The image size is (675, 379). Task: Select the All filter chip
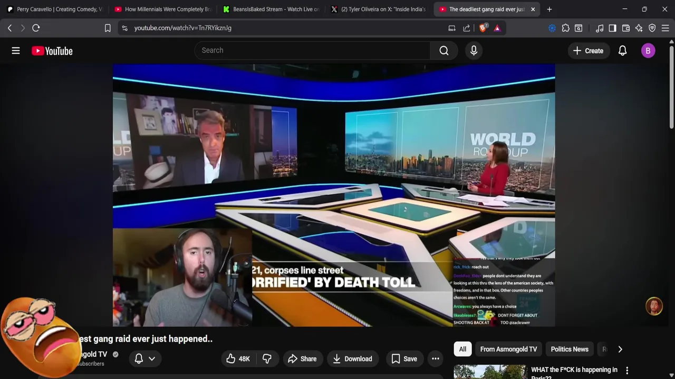point(462,349)
